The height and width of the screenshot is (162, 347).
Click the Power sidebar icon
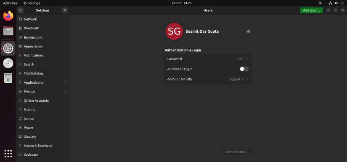(20, 128)
